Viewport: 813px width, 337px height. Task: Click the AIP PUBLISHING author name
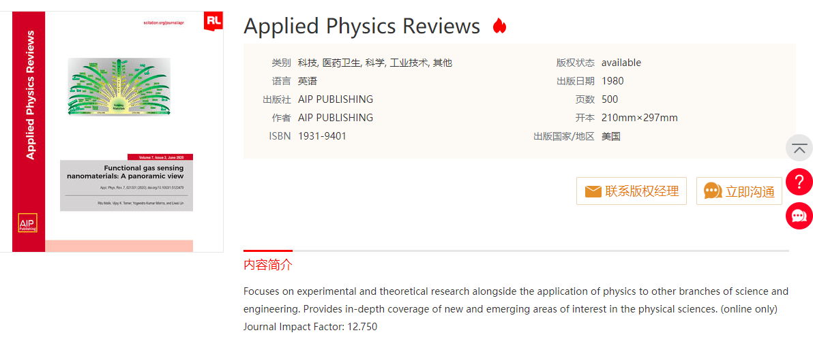[336, 118]
